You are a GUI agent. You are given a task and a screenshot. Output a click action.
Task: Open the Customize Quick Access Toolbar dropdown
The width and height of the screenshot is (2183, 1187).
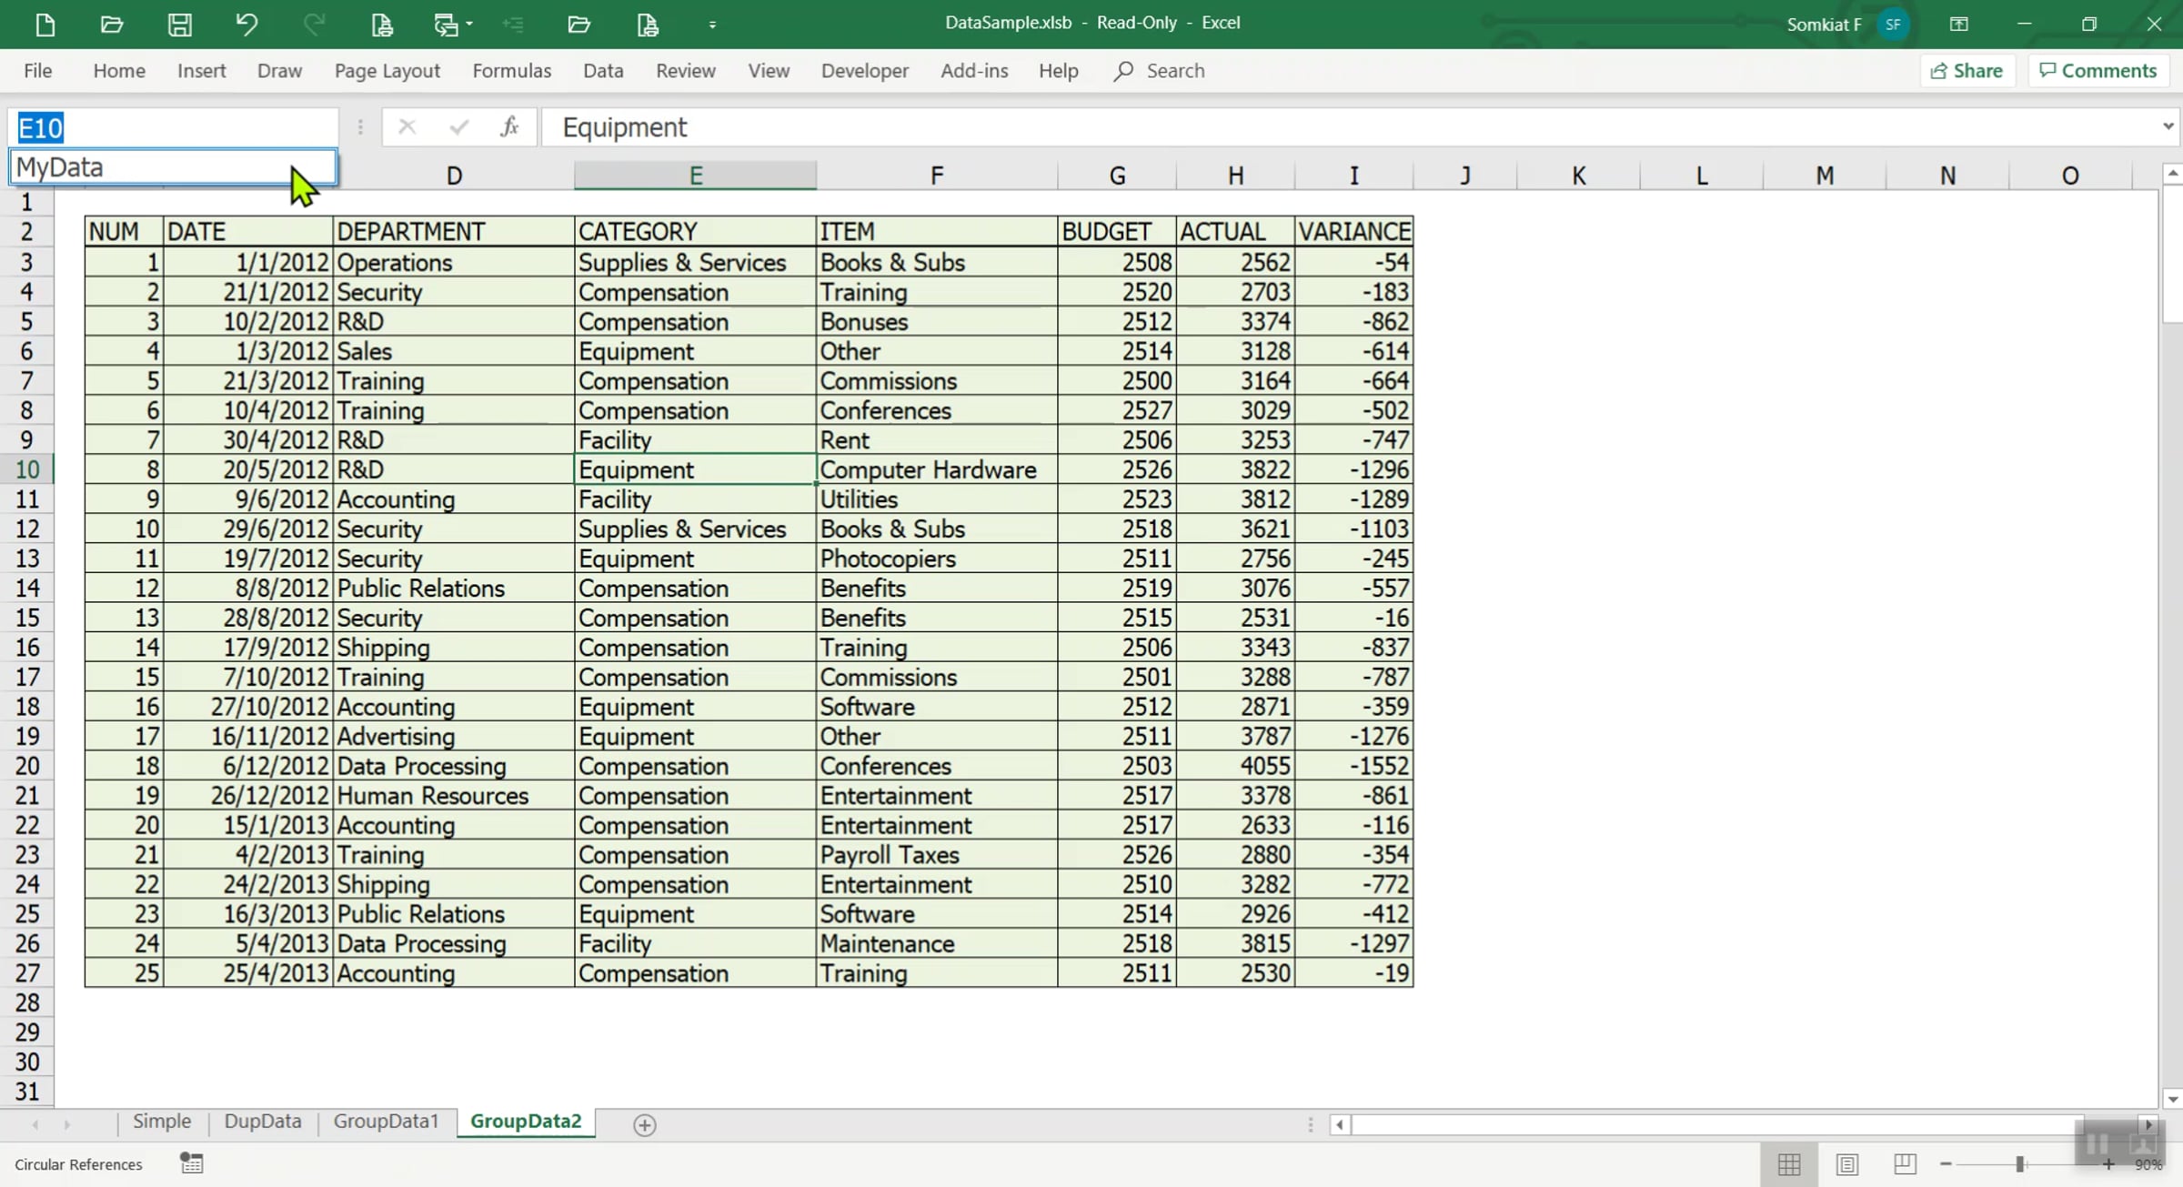712,25
